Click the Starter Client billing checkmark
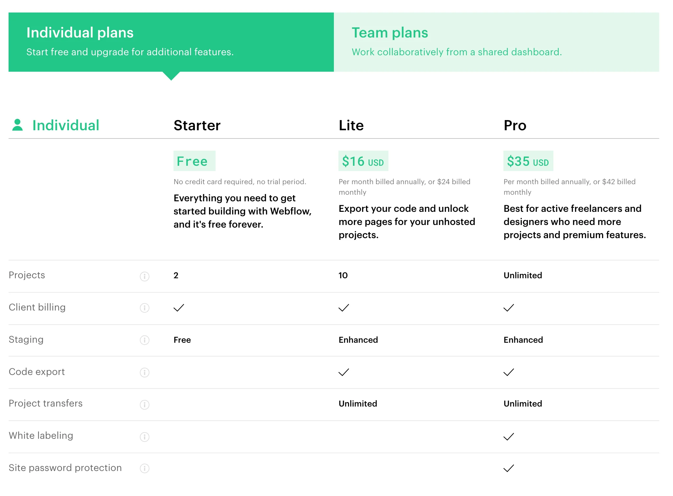The height and width of the screenshot is (496, 673). (179, 308)
